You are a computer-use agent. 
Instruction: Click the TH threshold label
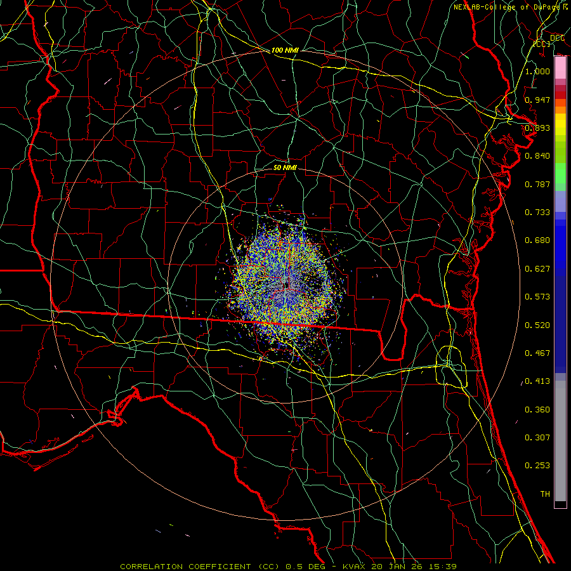click(x=545, y=494)
